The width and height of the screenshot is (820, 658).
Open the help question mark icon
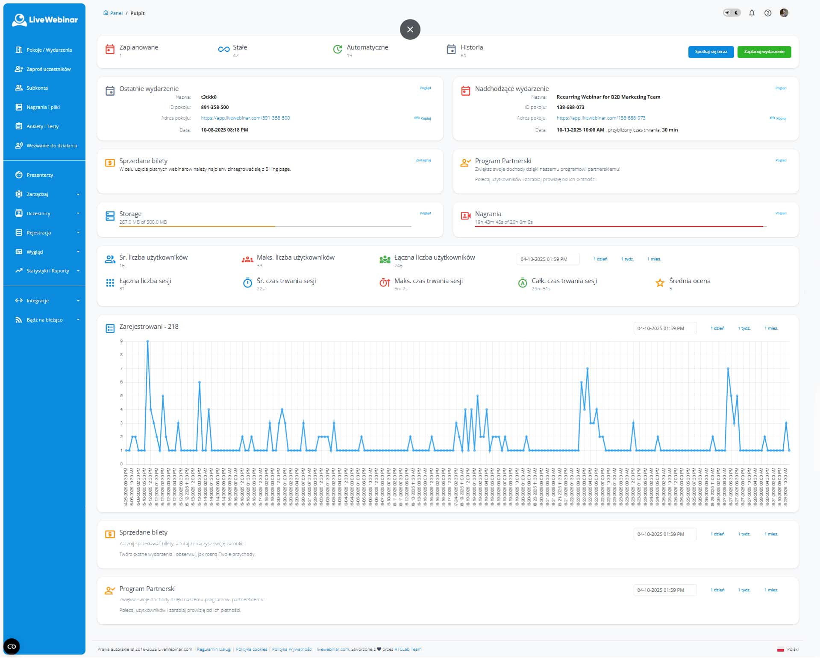coord(768,13)
